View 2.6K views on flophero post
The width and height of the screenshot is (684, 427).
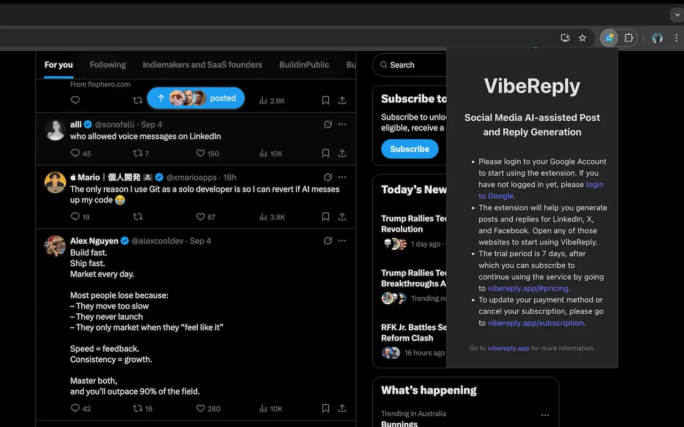272,100
